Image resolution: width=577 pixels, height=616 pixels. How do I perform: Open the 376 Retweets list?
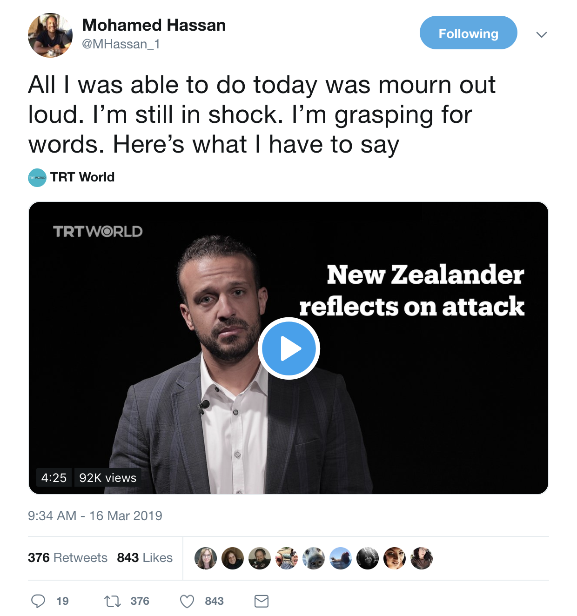tap(67, 557)
